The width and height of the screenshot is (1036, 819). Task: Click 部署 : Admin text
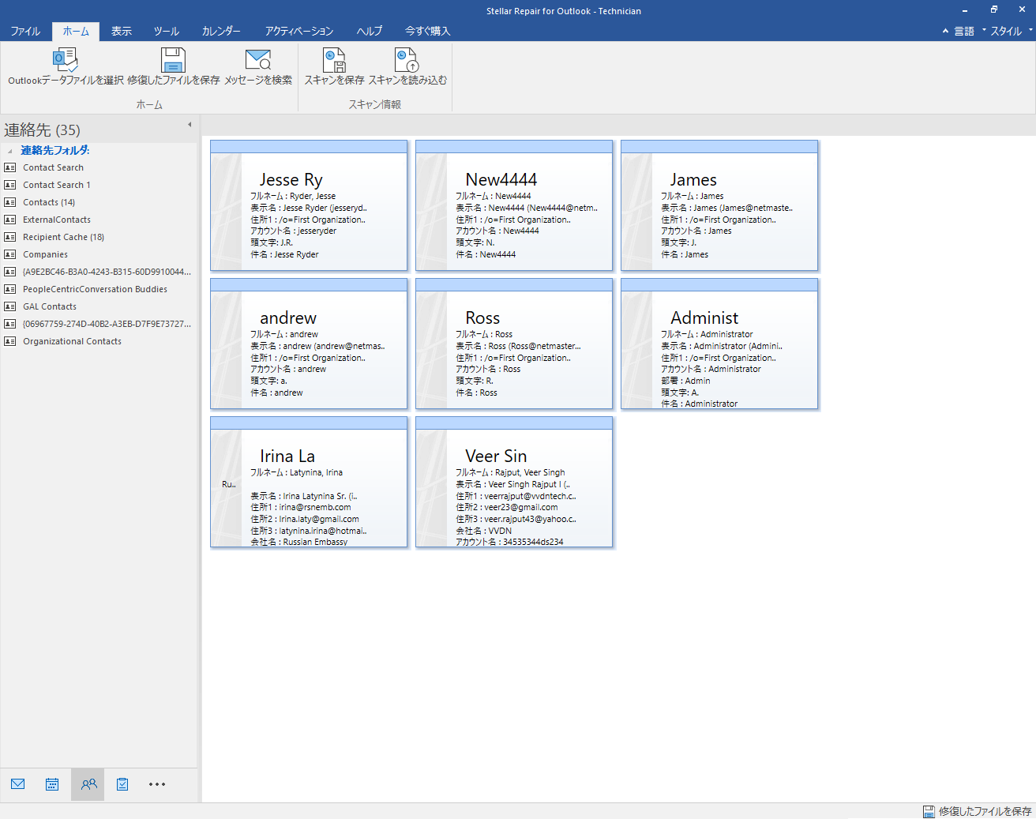685,381
